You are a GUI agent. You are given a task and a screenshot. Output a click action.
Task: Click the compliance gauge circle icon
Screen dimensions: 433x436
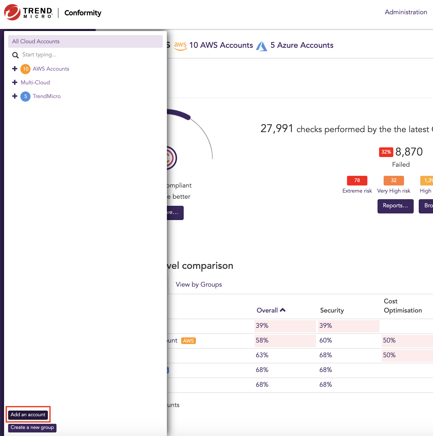click(x=171, y=158)
